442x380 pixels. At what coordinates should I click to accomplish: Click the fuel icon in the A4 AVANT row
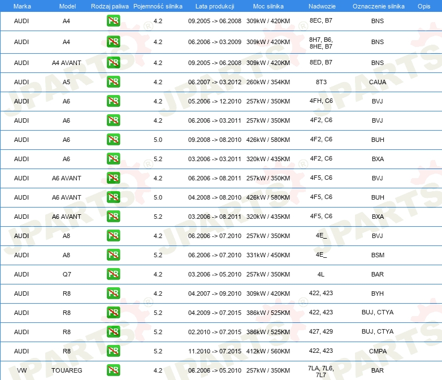113,63
